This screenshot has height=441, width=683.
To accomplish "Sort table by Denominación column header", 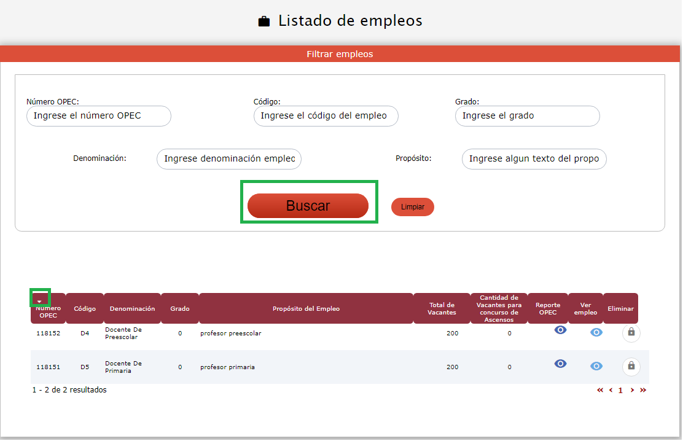I will pyautogui.click(x=132, y=308).
